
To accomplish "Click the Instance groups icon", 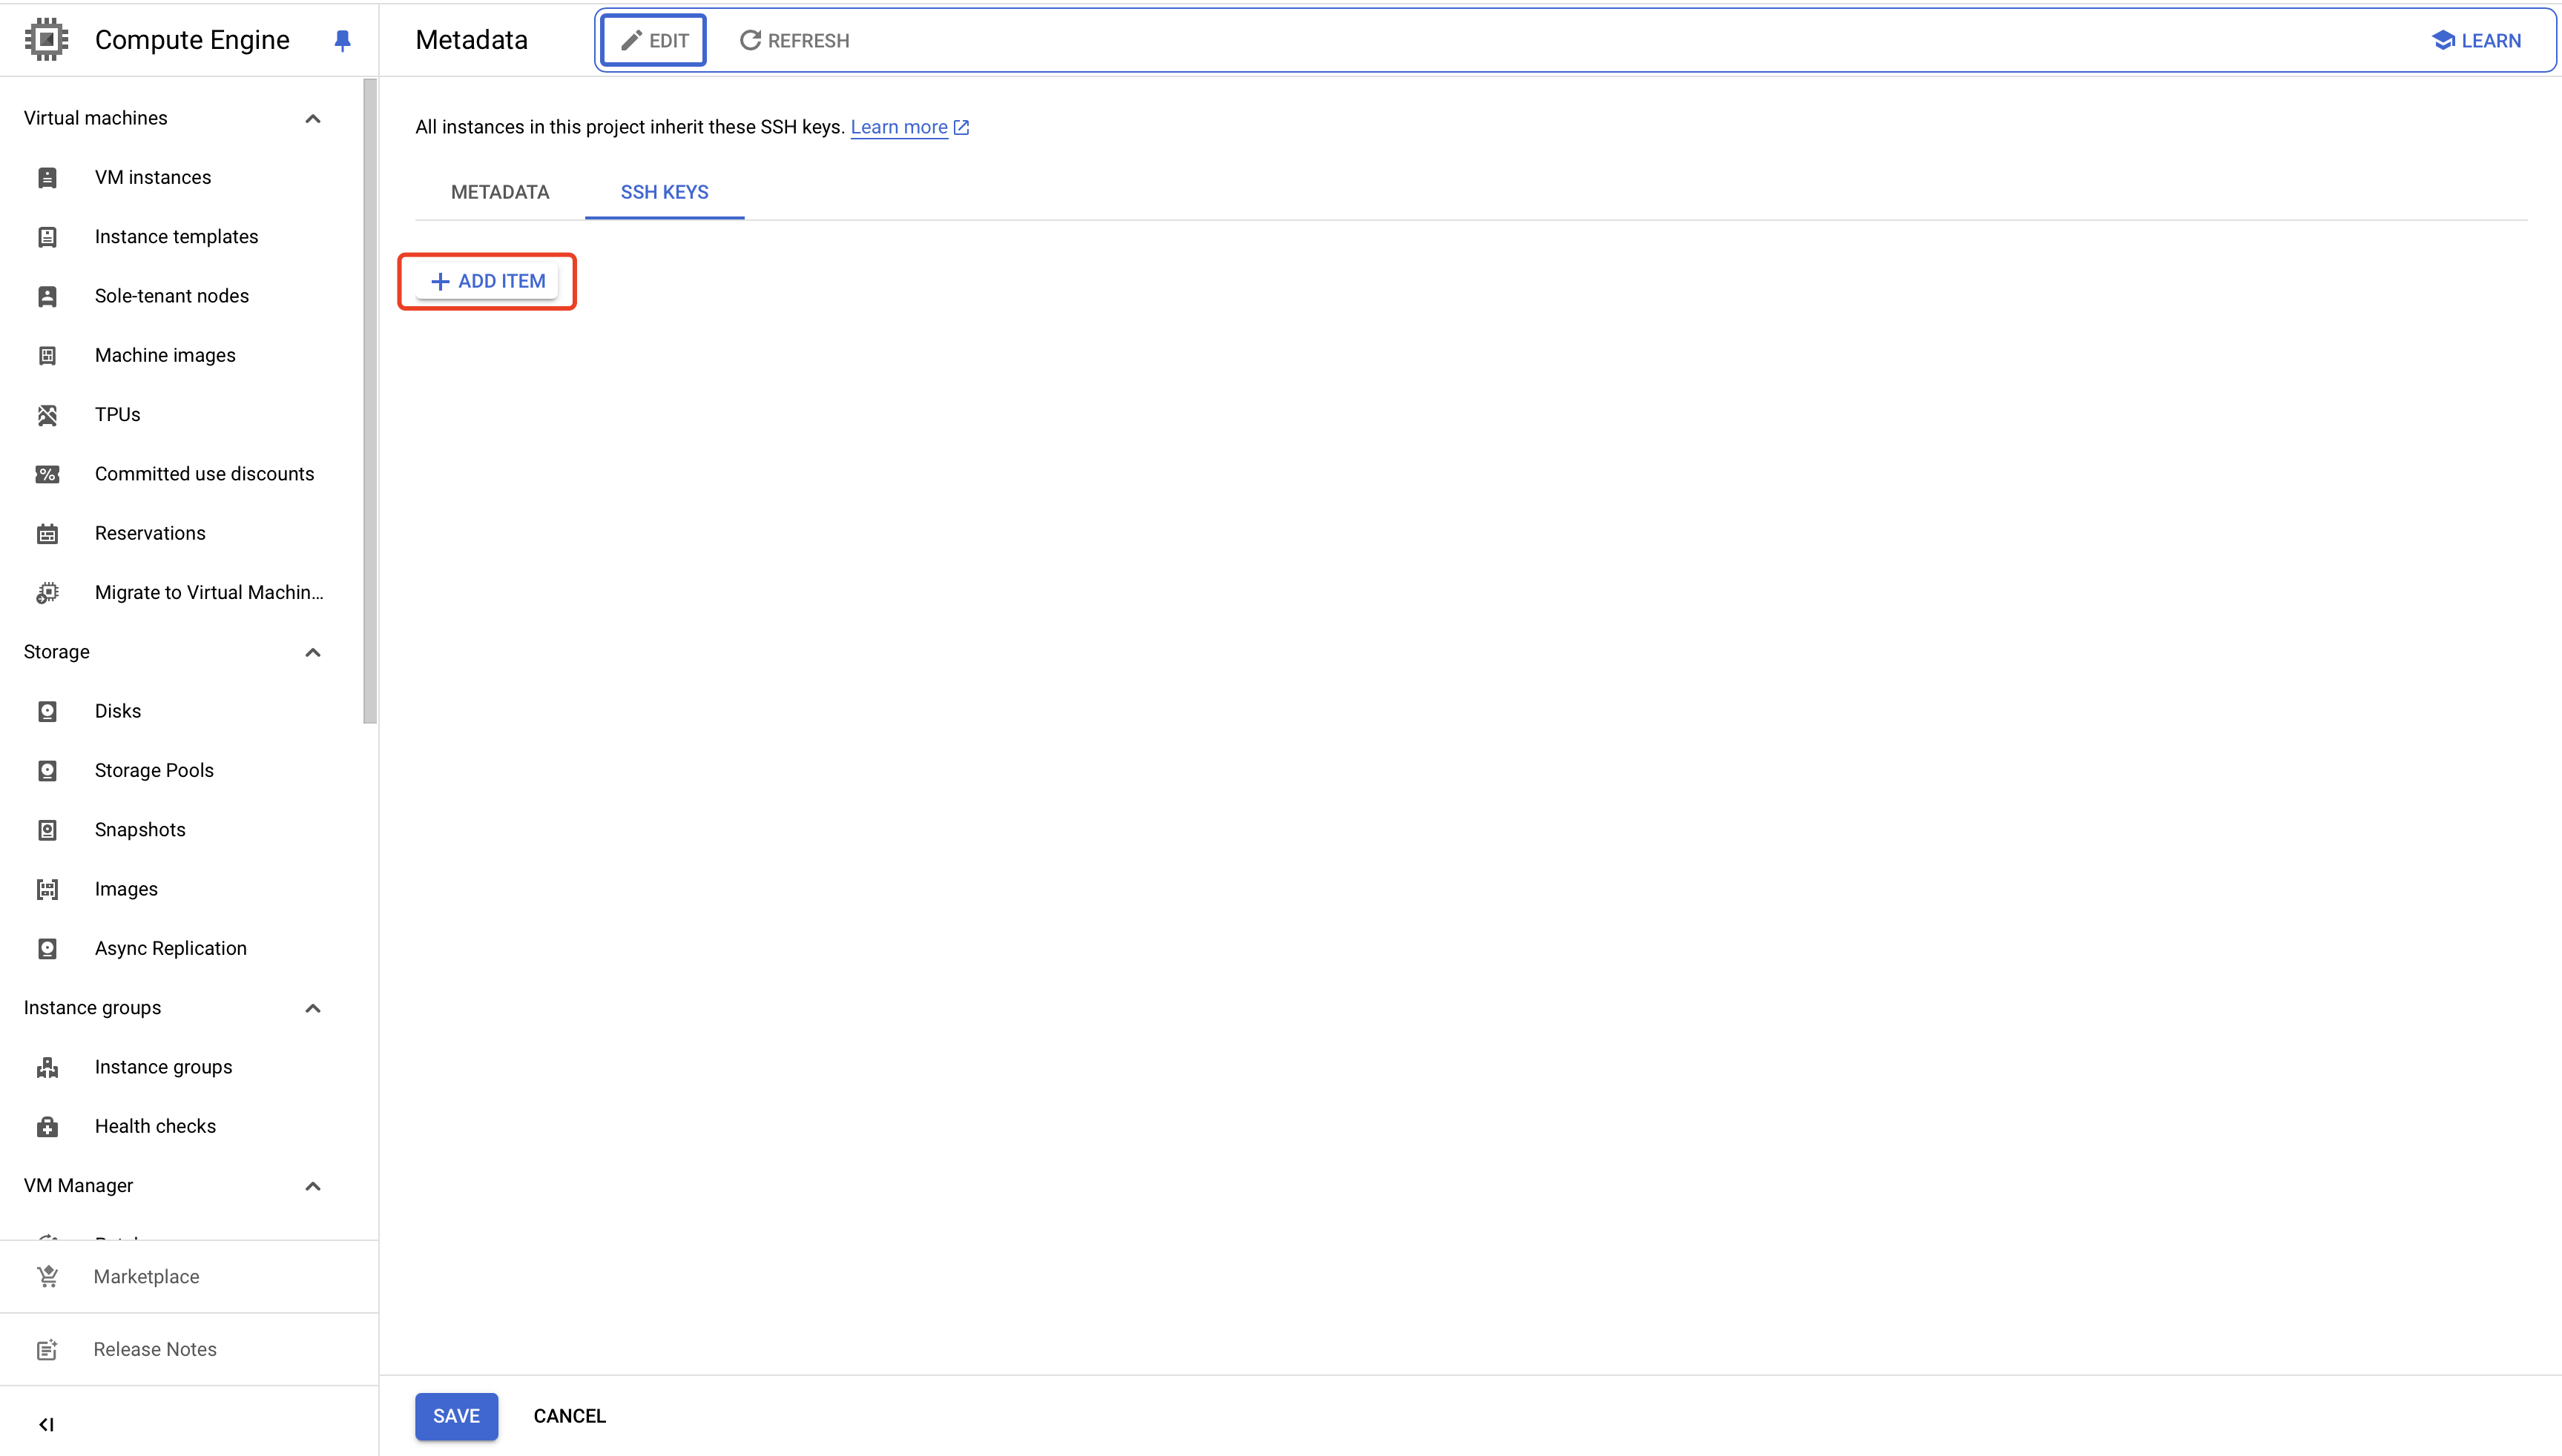I will pyautogui.click(x=47, y=1068).
